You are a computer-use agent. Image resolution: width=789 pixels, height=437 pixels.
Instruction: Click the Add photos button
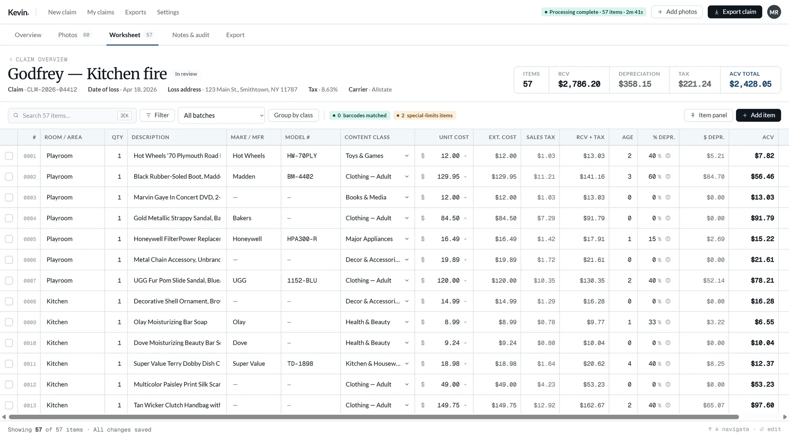pyautogui.click(x=677, y=12)
